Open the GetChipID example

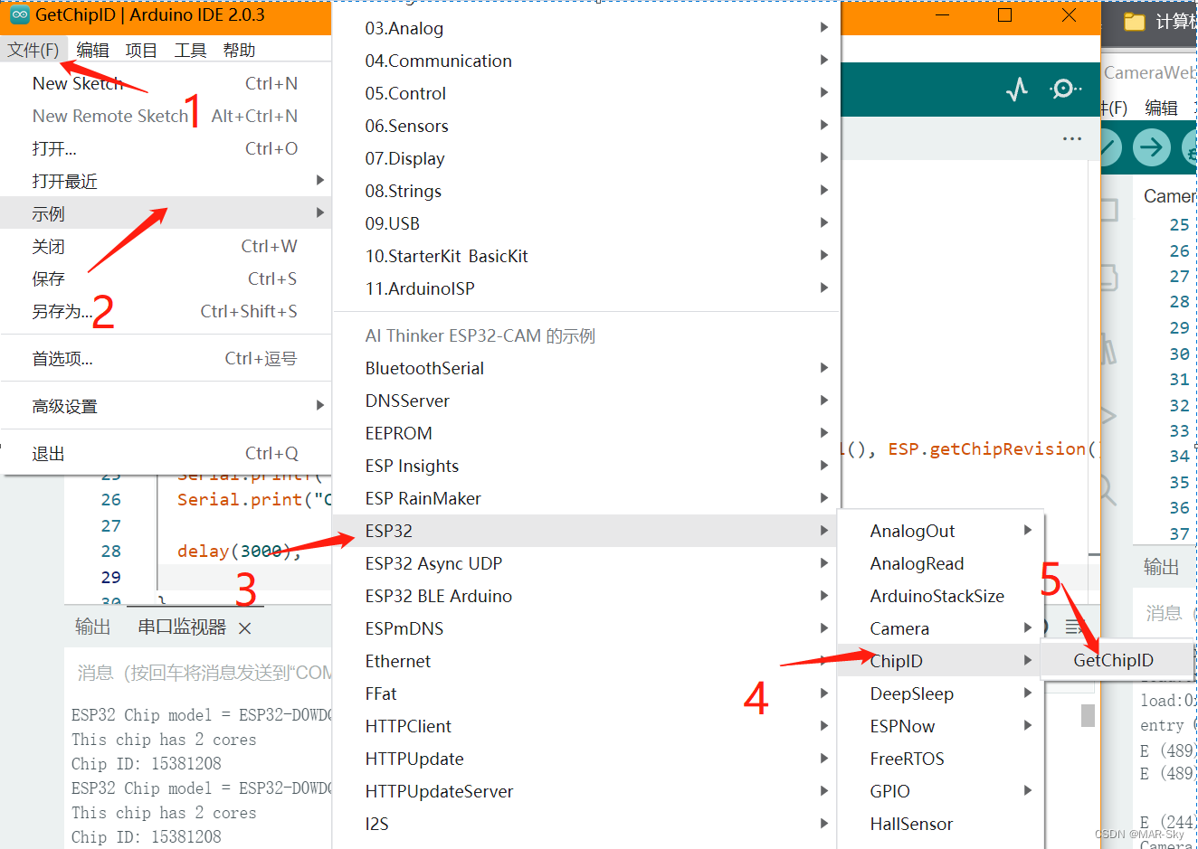1117,660
